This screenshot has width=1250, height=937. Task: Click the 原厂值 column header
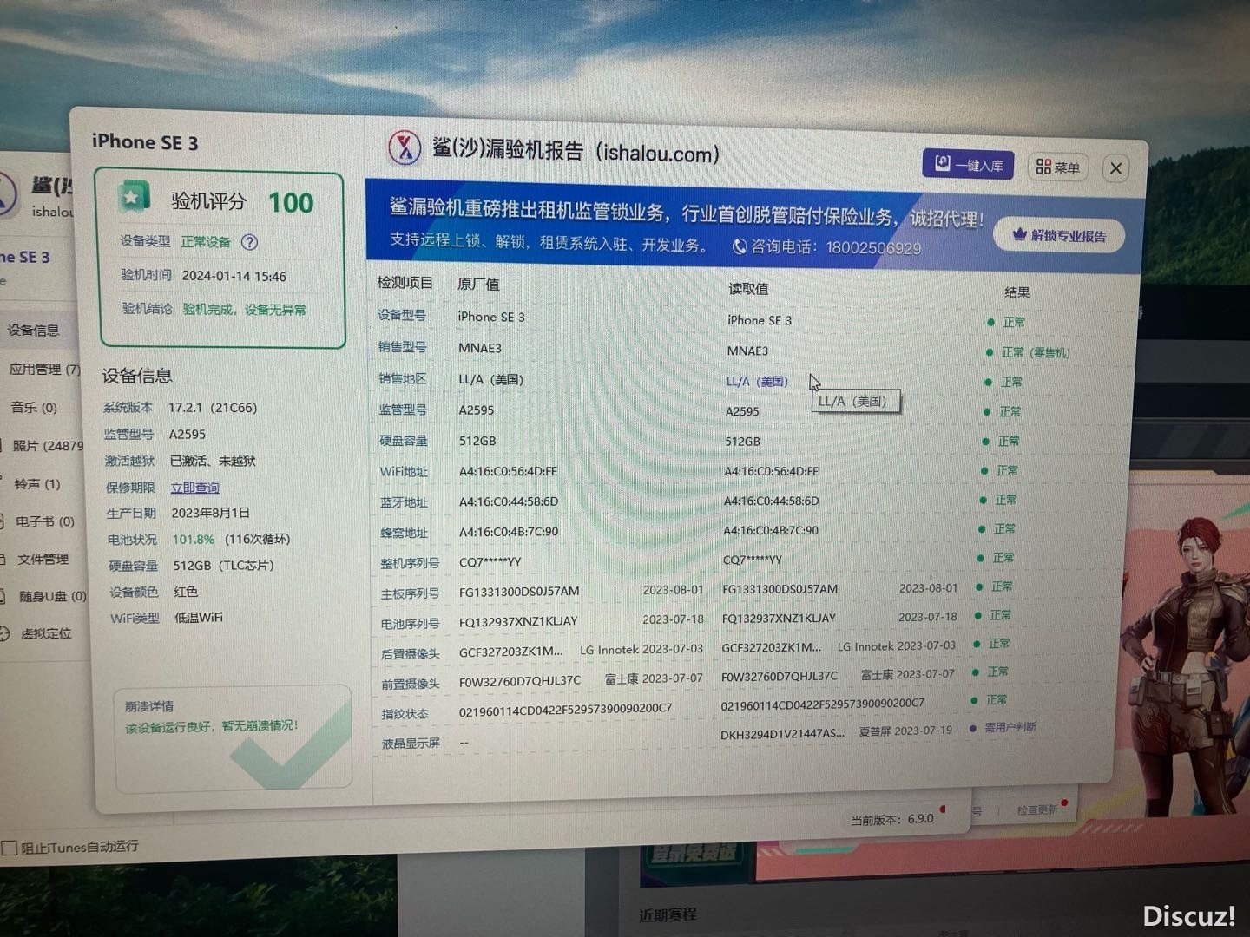pyautogui.click(x=478, y=284)
